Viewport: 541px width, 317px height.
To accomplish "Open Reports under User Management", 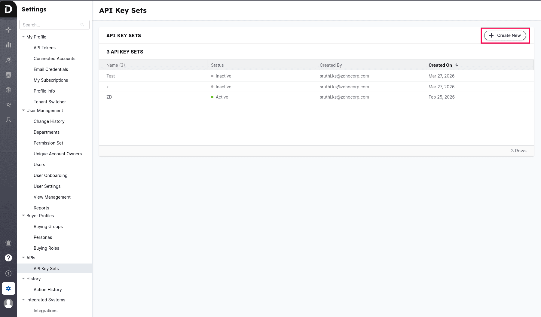I will (41, 208).
